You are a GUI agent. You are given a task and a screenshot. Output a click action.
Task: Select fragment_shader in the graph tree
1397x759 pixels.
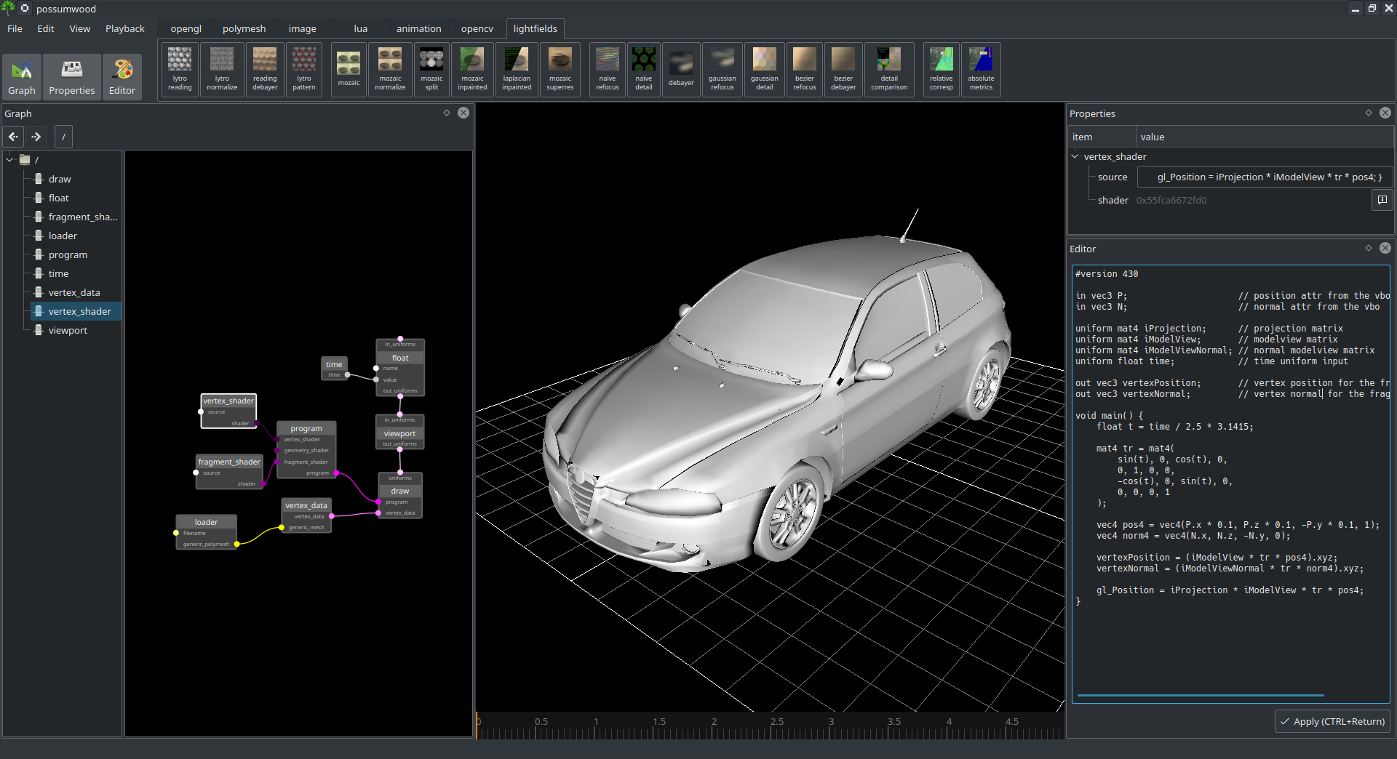[x=82, y=217]
